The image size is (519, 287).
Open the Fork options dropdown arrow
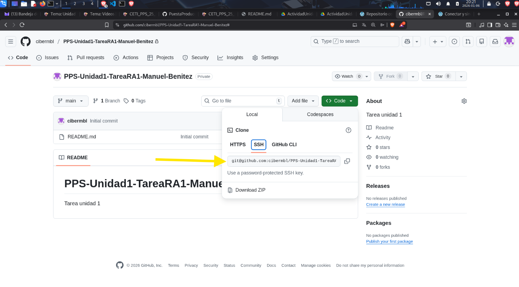click(x=413, y=76)
